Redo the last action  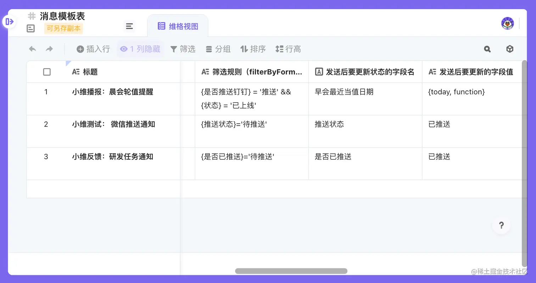(x=49, y=49)
